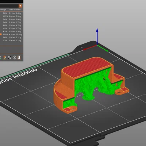Select the 50.8% percentage value
Image resolution: width=146 pixels, height=146 pixels.
[5, 34]
